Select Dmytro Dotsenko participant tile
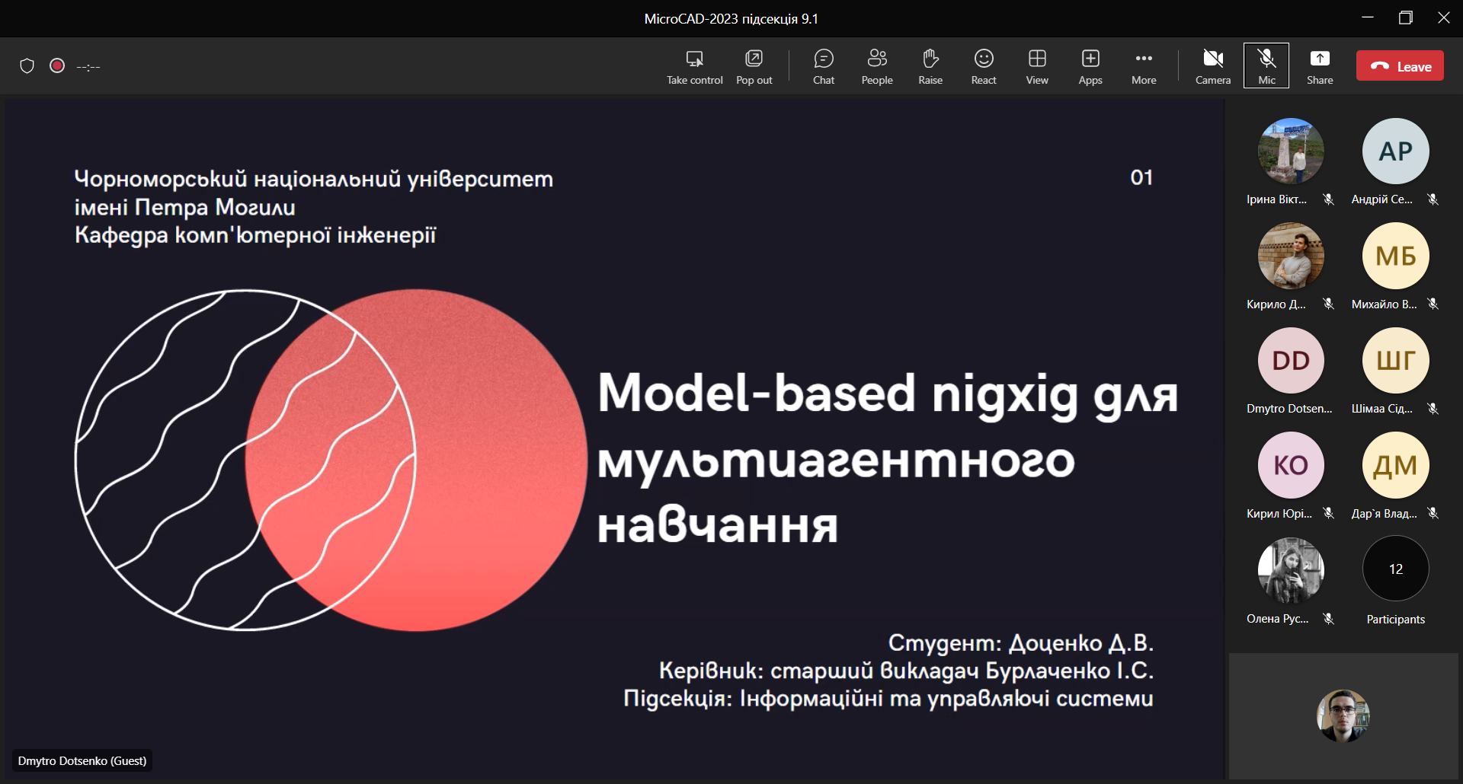 coord(1290,361)
